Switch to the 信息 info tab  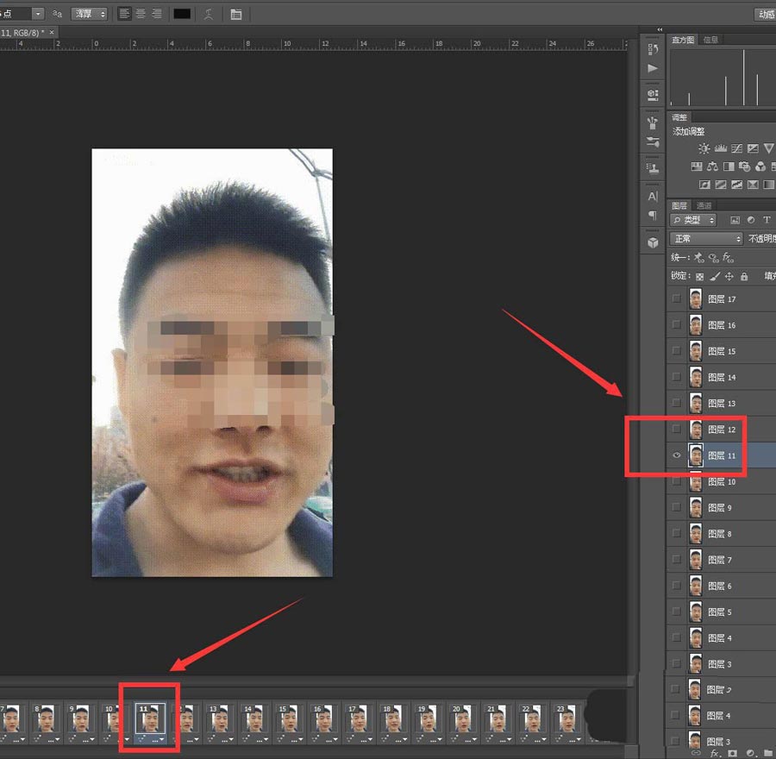tap(710, 40)
